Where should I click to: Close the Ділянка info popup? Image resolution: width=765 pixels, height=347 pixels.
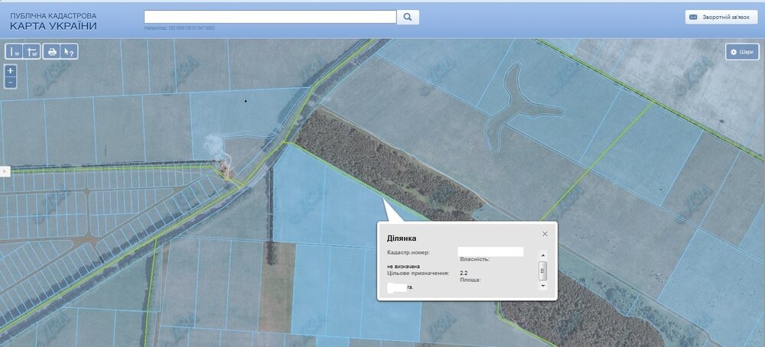coord(545,234)
